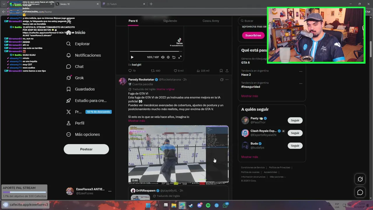
Task: Open WhatsApp from the taskbar
Action: (226, 205)
